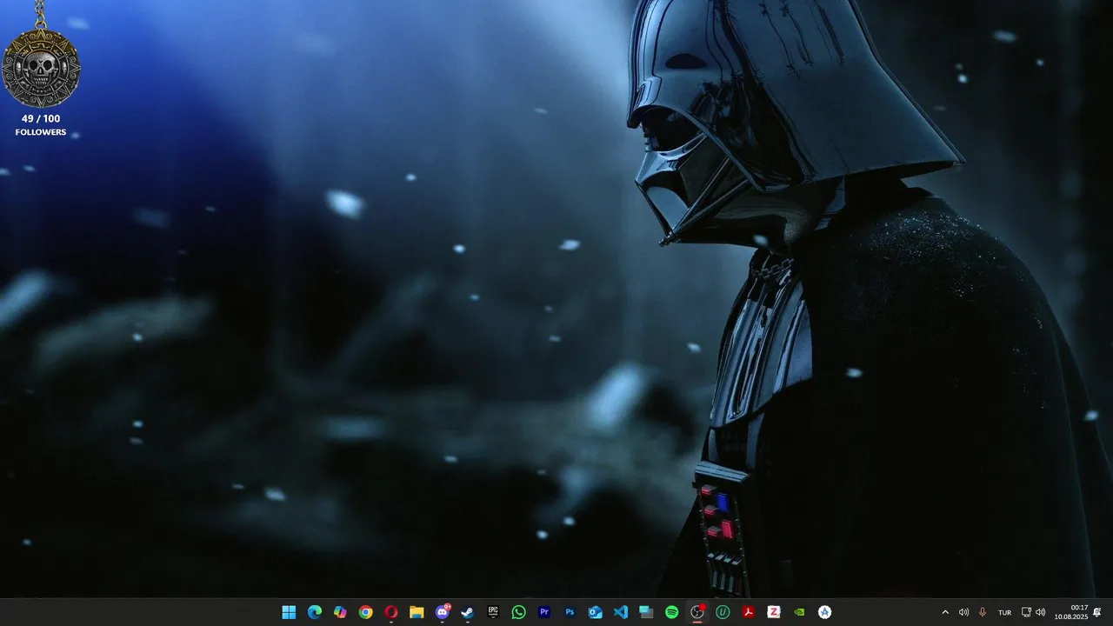Open the red Z app icon
Image resolution: width=1113 pixels, height=626 pixels.
[x=774, y=612]
